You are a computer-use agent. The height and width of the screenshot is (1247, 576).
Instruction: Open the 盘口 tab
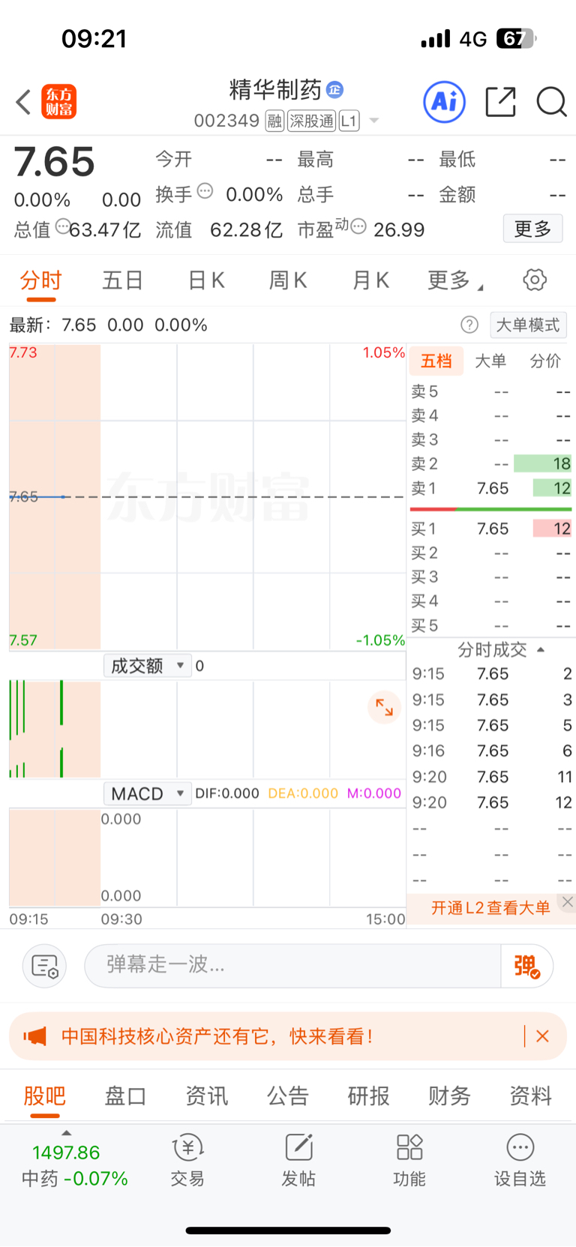(x=125, y=1096)
